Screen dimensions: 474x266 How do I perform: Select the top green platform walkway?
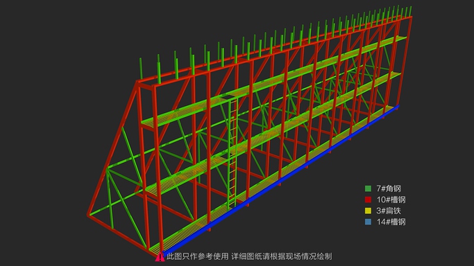[272, 81]
